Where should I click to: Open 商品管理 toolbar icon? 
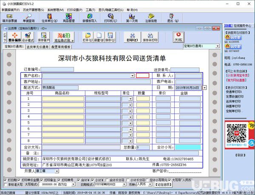tap(68, 18)
